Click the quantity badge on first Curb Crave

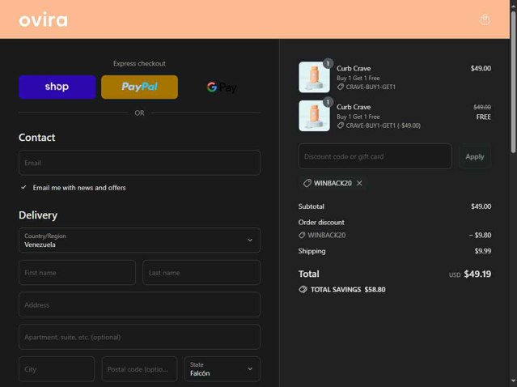click(x=328, y=63)
